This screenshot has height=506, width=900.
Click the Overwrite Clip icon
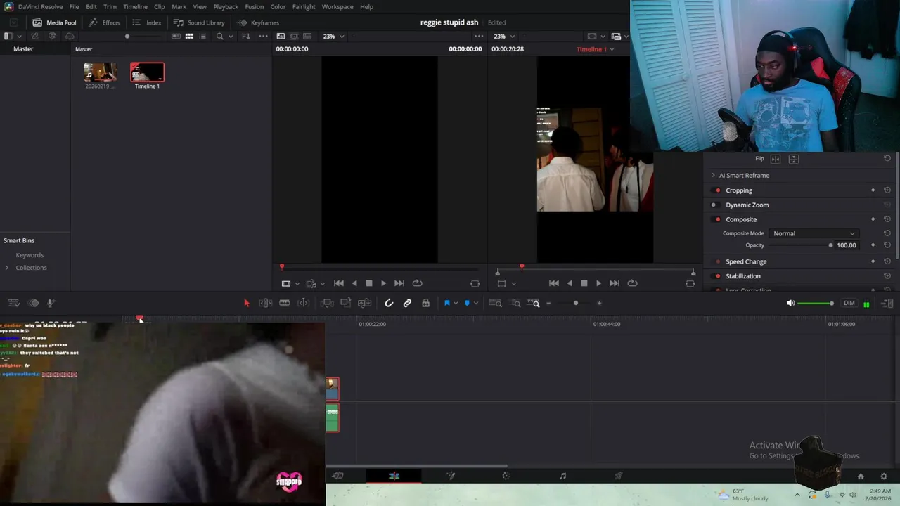click(345, 303)
